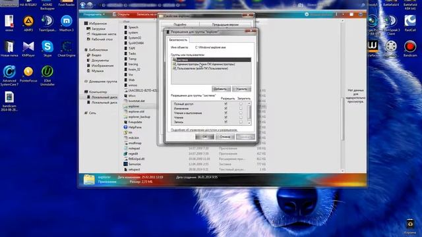Select Безопасность tab in permissions dialog
Screen dimensions: 422x237
[x=178, y=39]
